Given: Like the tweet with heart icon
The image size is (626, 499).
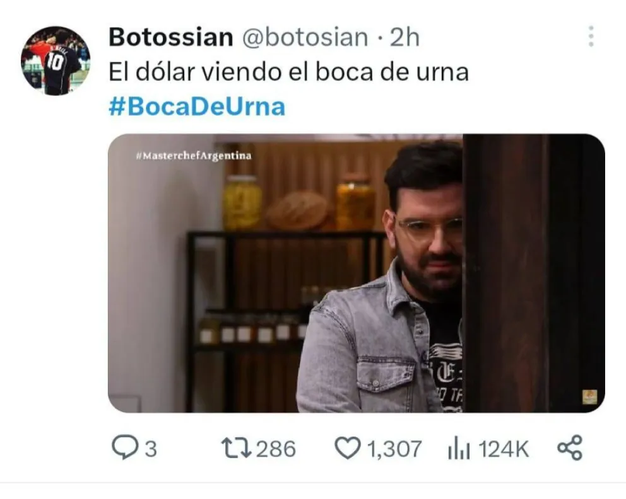Looking at the screenshot, I should pyautogui.click(x=347, y=448).
